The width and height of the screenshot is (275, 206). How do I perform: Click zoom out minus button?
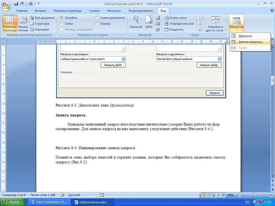click(240, 195)
